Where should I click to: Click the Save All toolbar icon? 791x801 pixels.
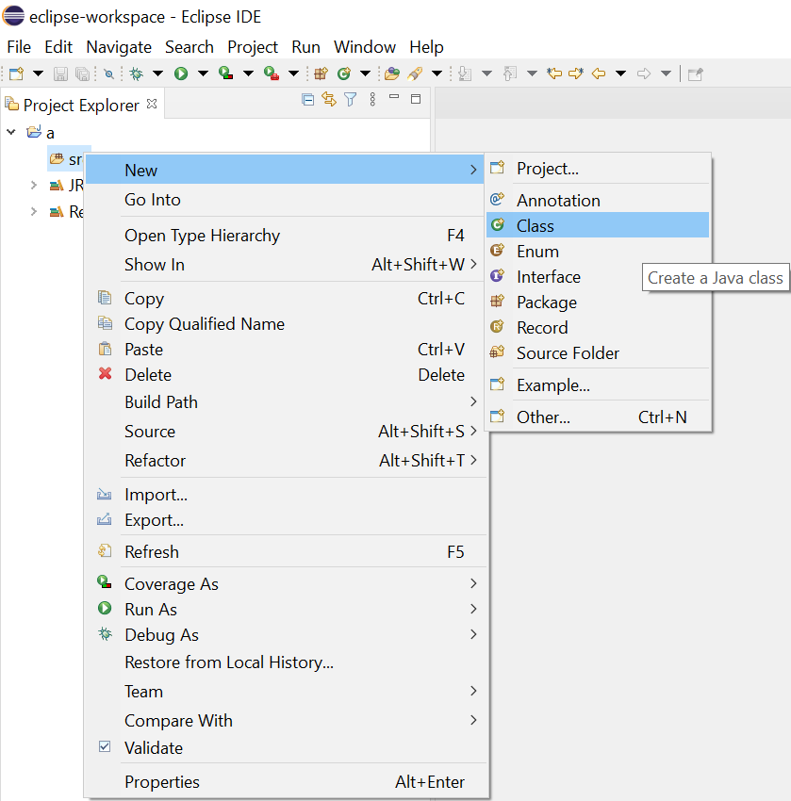83,74
